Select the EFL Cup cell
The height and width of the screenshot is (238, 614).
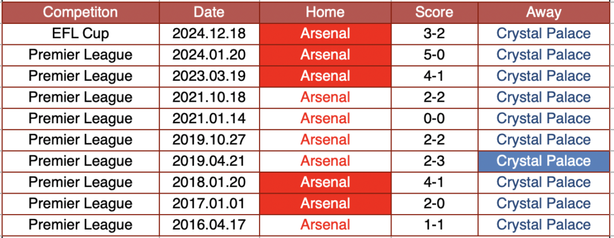pos(81,34)
